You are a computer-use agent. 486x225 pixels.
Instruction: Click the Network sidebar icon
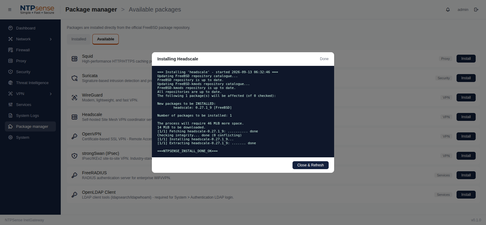click(x=11, y=39)
